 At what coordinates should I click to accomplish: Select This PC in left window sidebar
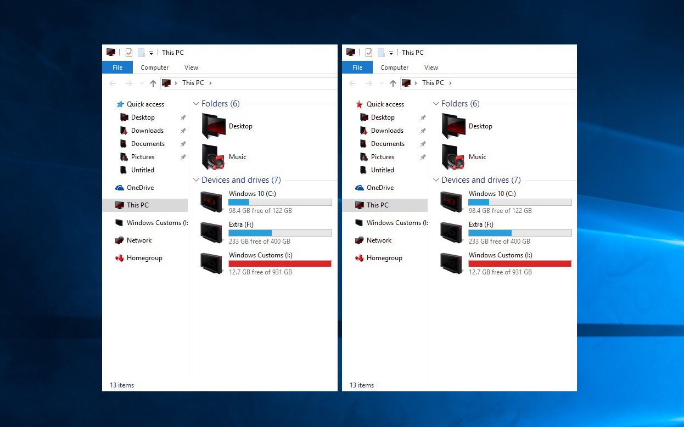145,205
